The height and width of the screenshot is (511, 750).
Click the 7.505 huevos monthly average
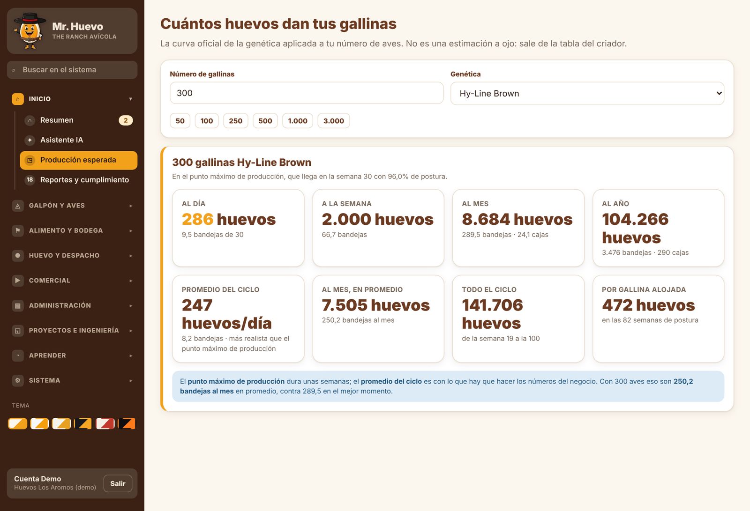[375, 305]
